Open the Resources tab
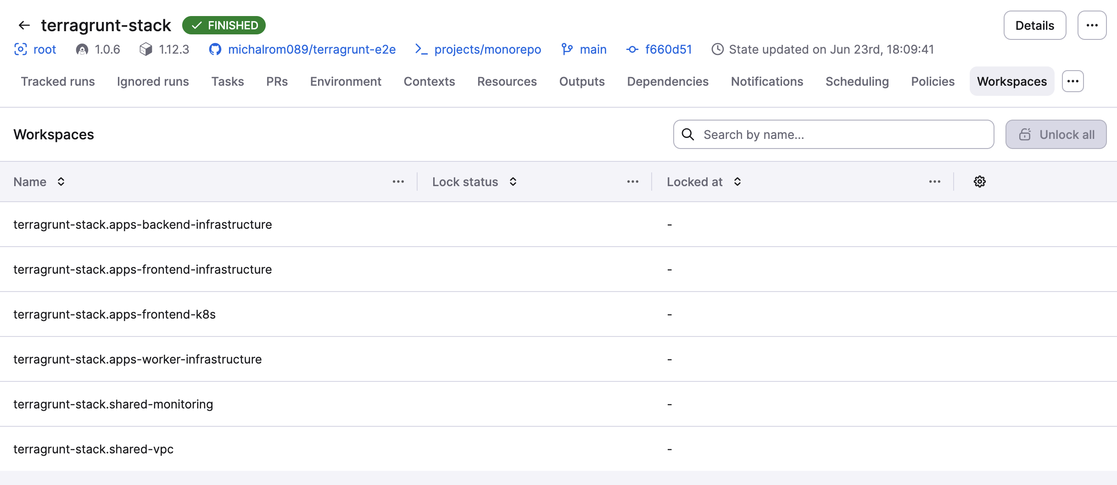The height and width of the screenshot is (485, 1117). 507,82
